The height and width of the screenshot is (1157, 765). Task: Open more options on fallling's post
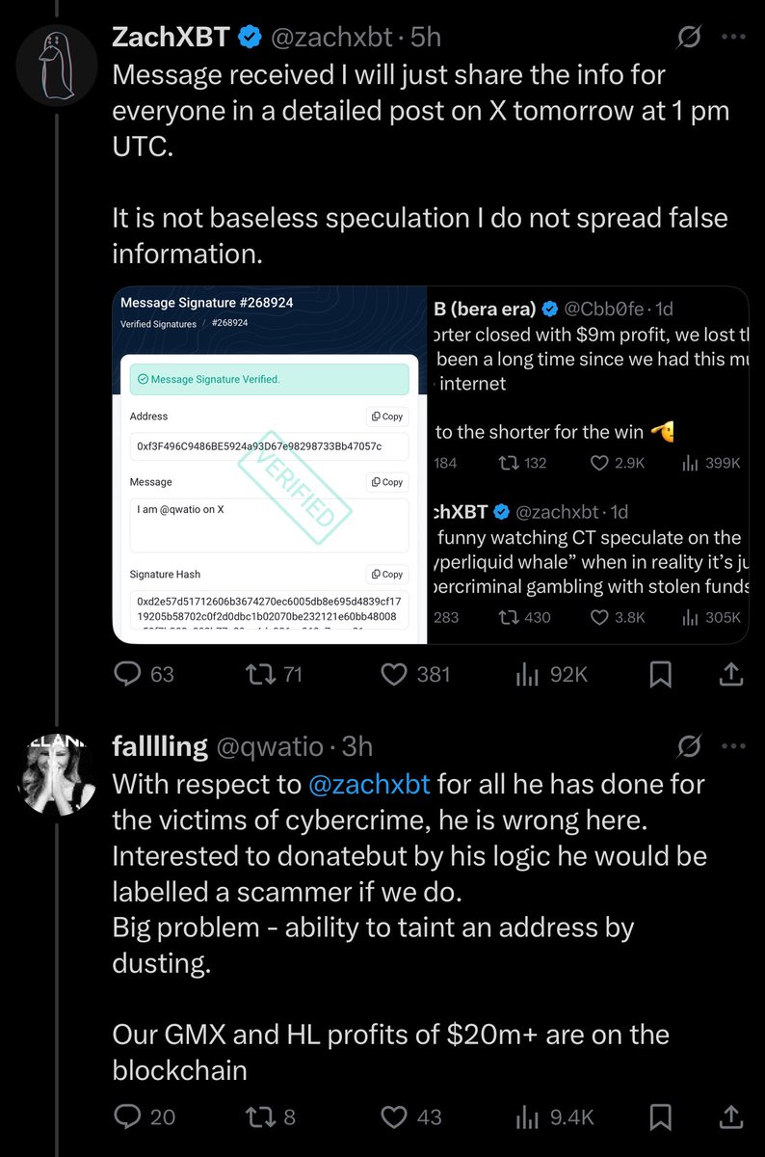tap(734, 745)
